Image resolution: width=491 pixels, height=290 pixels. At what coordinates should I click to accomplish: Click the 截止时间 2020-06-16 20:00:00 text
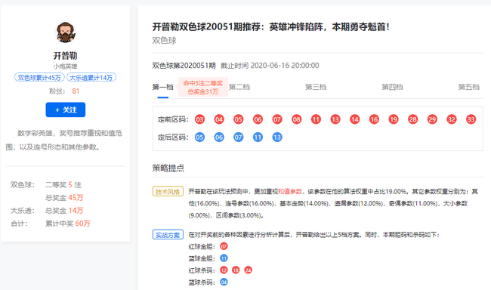tap(270, 66)
